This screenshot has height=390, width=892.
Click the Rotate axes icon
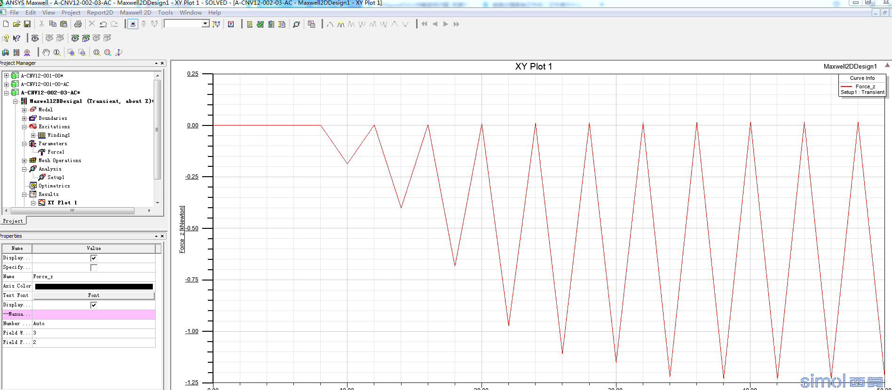point(119,53)
